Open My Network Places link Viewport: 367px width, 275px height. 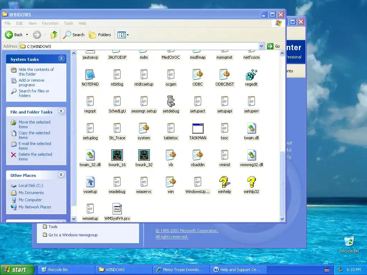35,207
